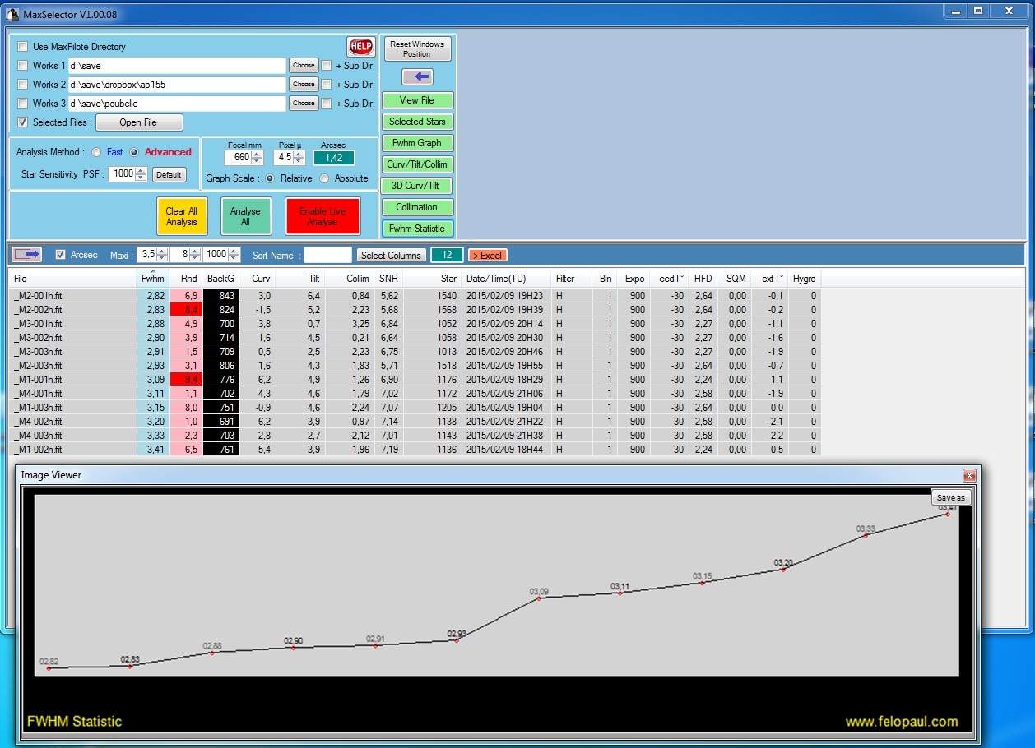This screenshot has width=1035, height=748.
Task: Toggle Sub Dir checkbox for Works 2
Action: click(327, 84)
